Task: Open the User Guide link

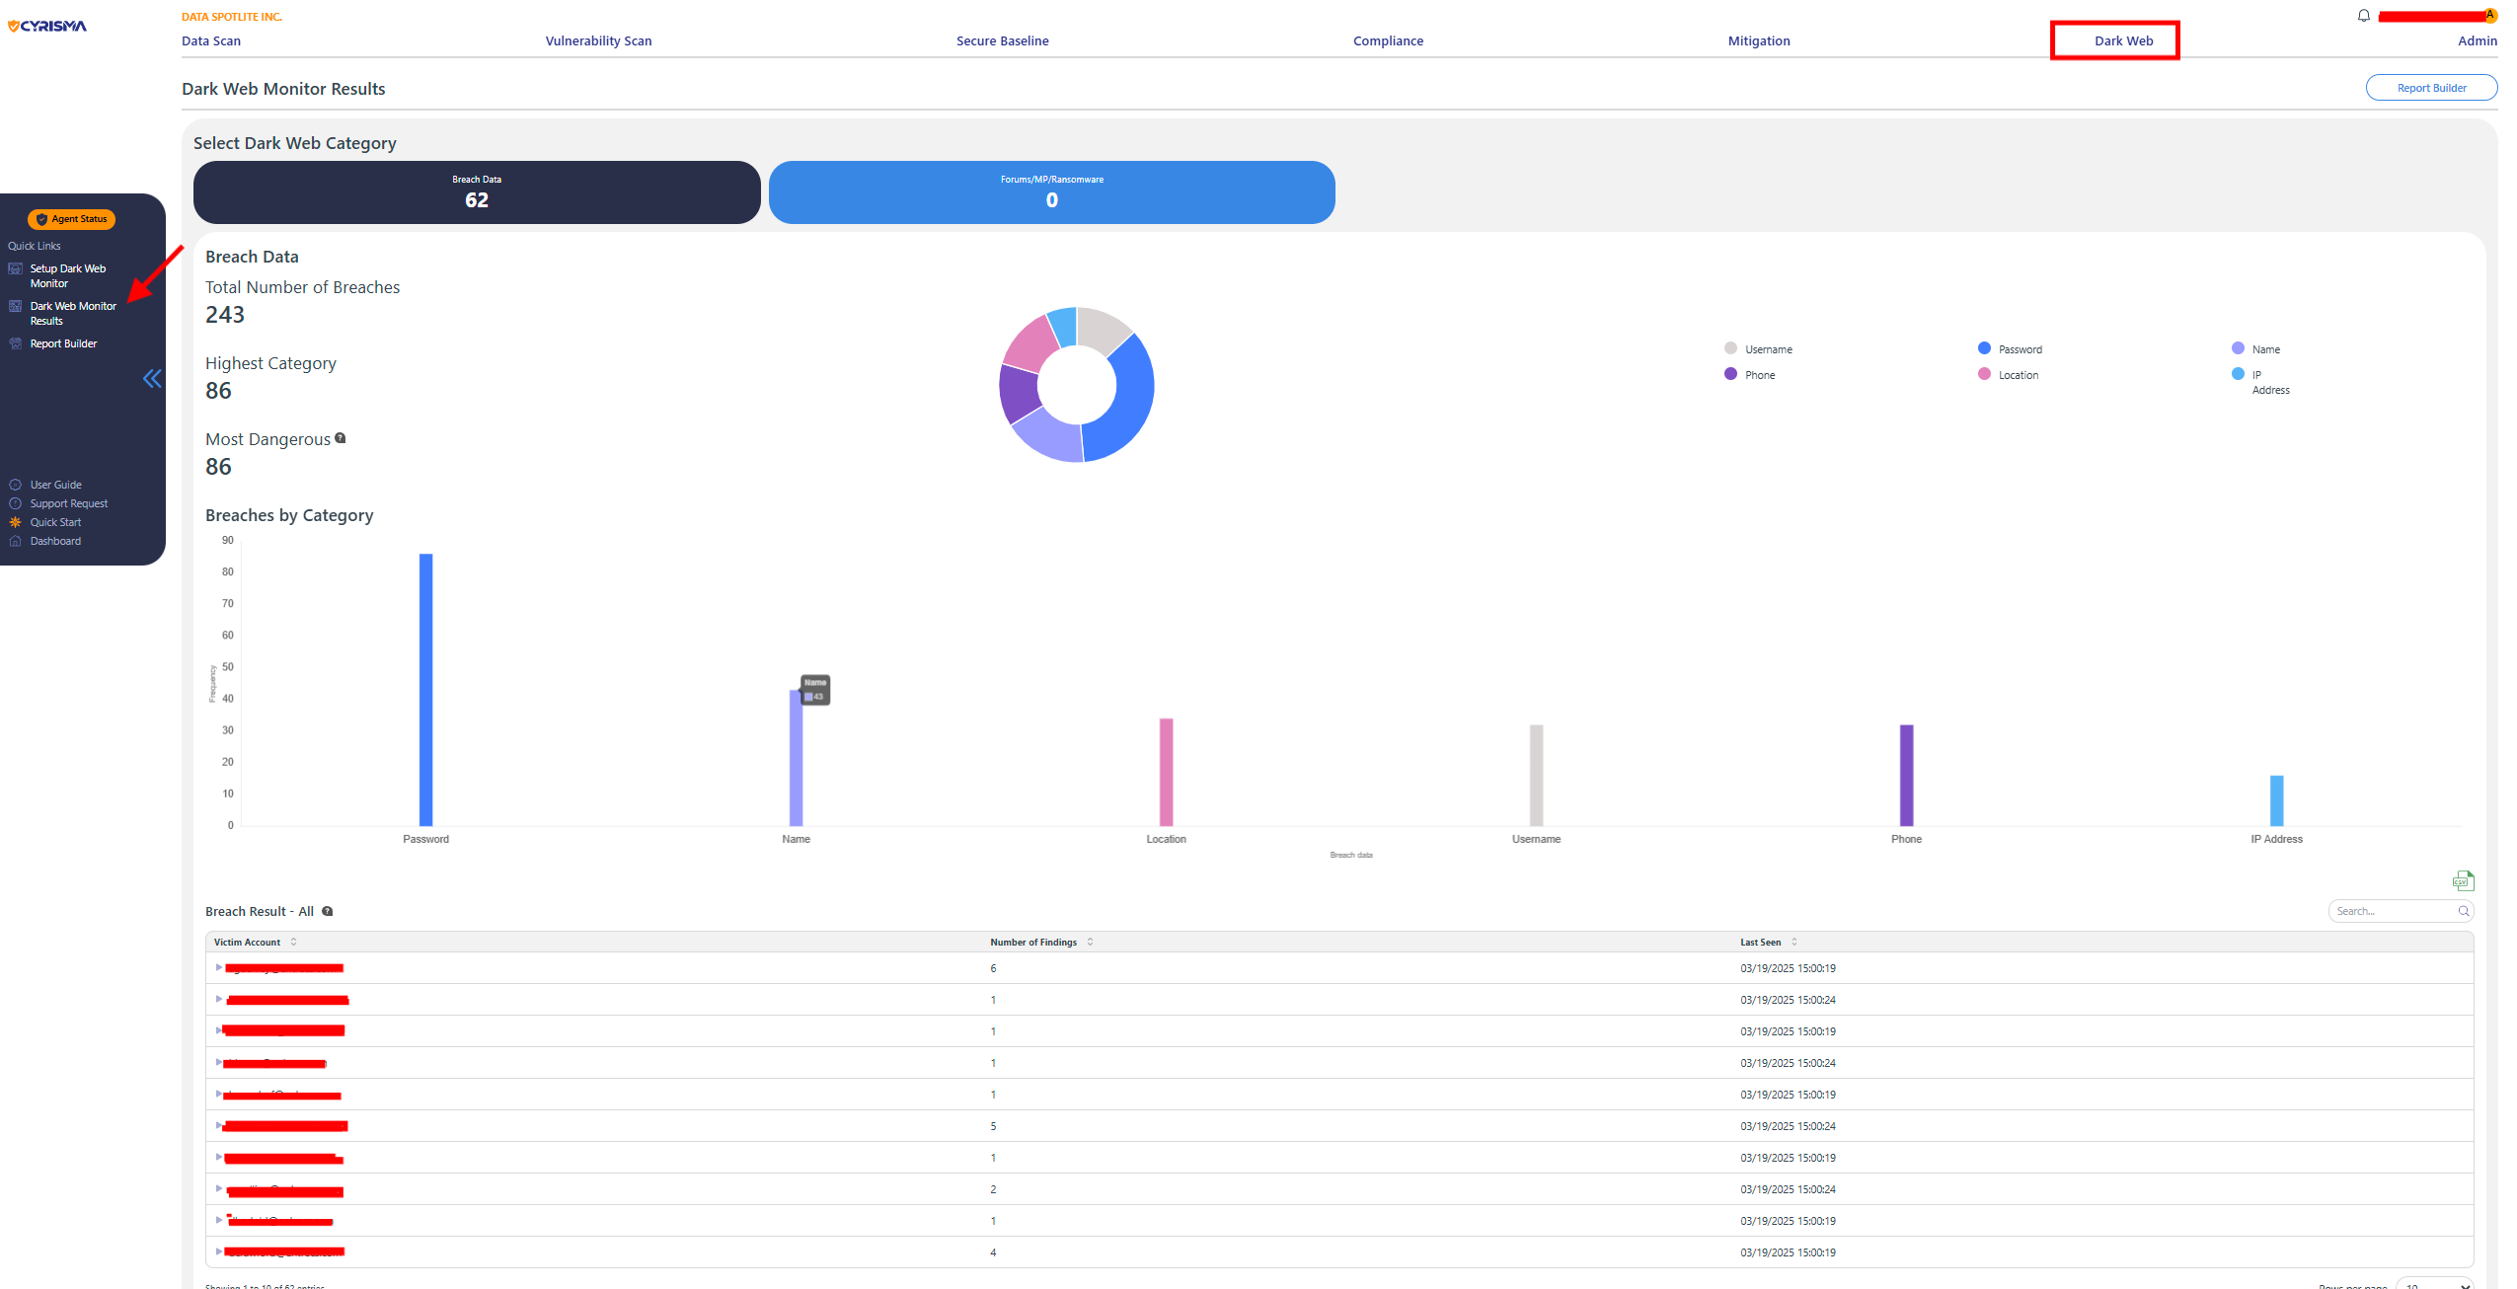Action: (55, 485)
